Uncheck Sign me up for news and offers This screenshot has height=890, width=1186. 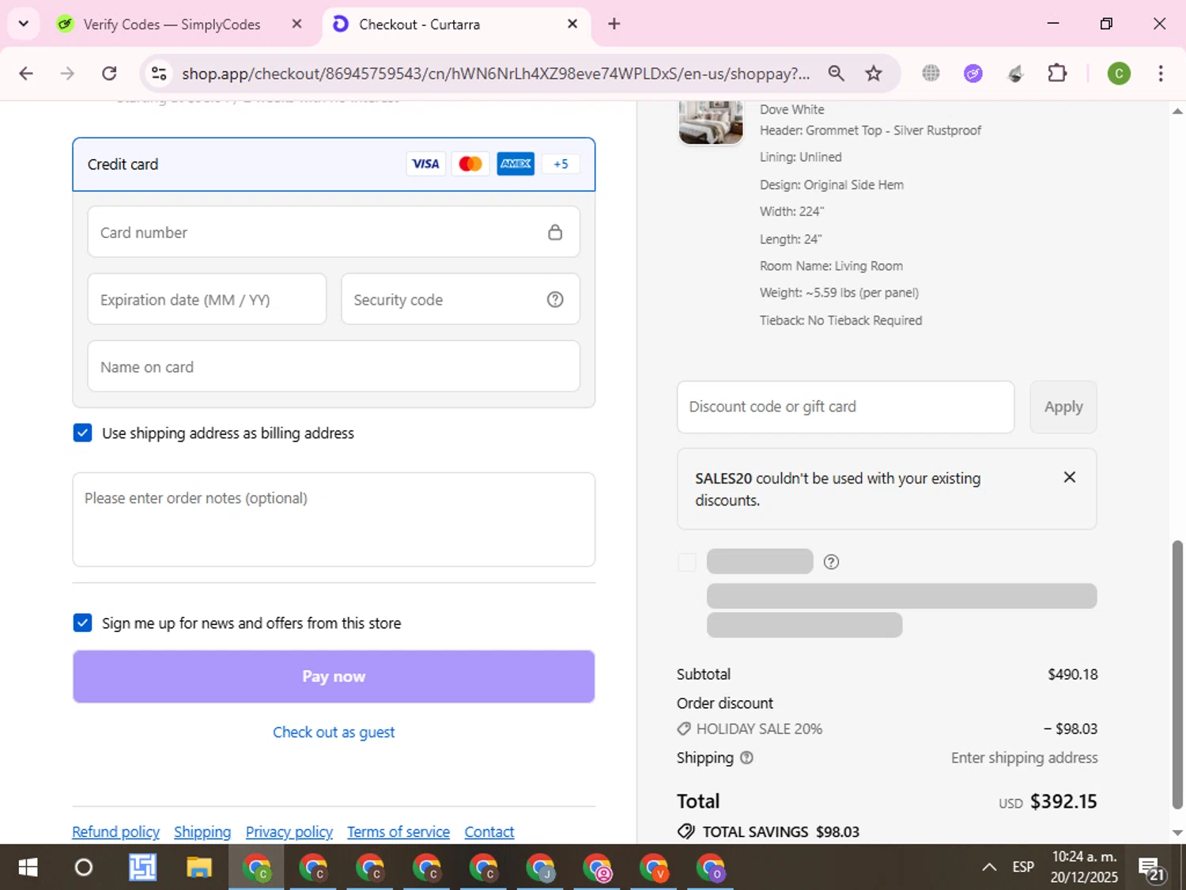coord(82,623)
